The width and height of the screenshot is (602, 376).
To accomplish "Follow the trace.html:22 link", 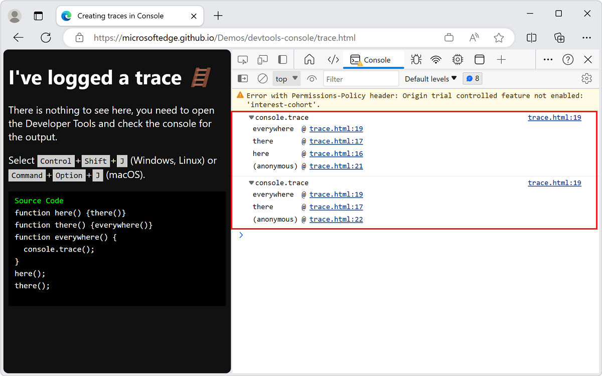I will [x=336, y=219].
